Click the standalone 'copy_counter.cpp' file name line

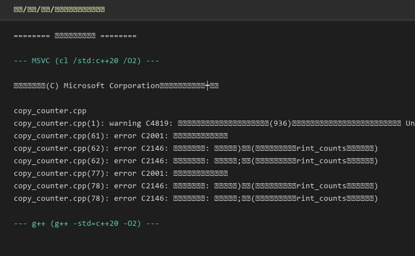coord(50,111)
